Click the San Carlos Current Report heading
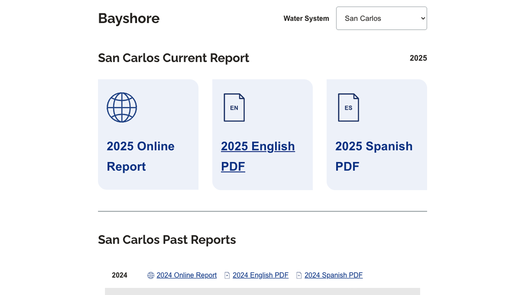 [173, 58]
